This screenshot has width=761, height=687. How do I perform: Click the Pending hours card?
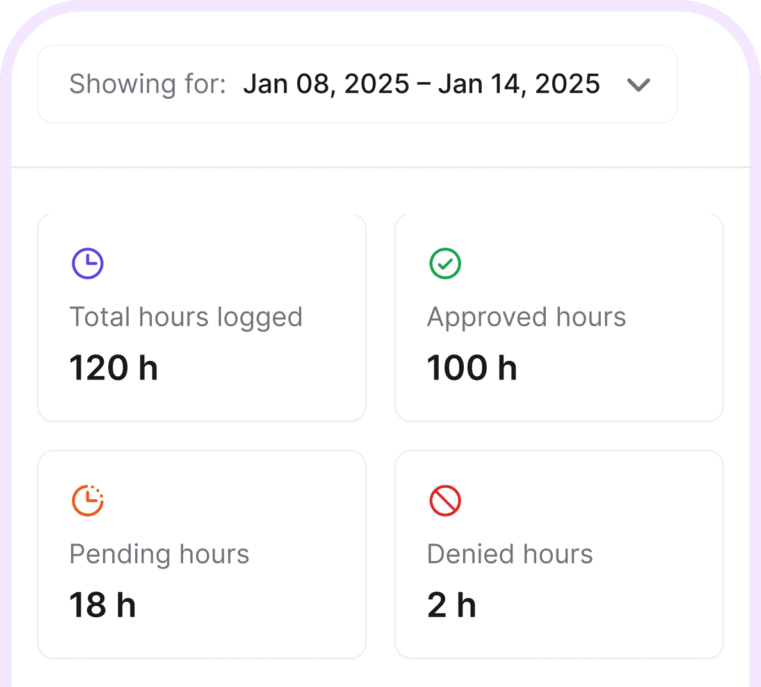click(202, 554)
